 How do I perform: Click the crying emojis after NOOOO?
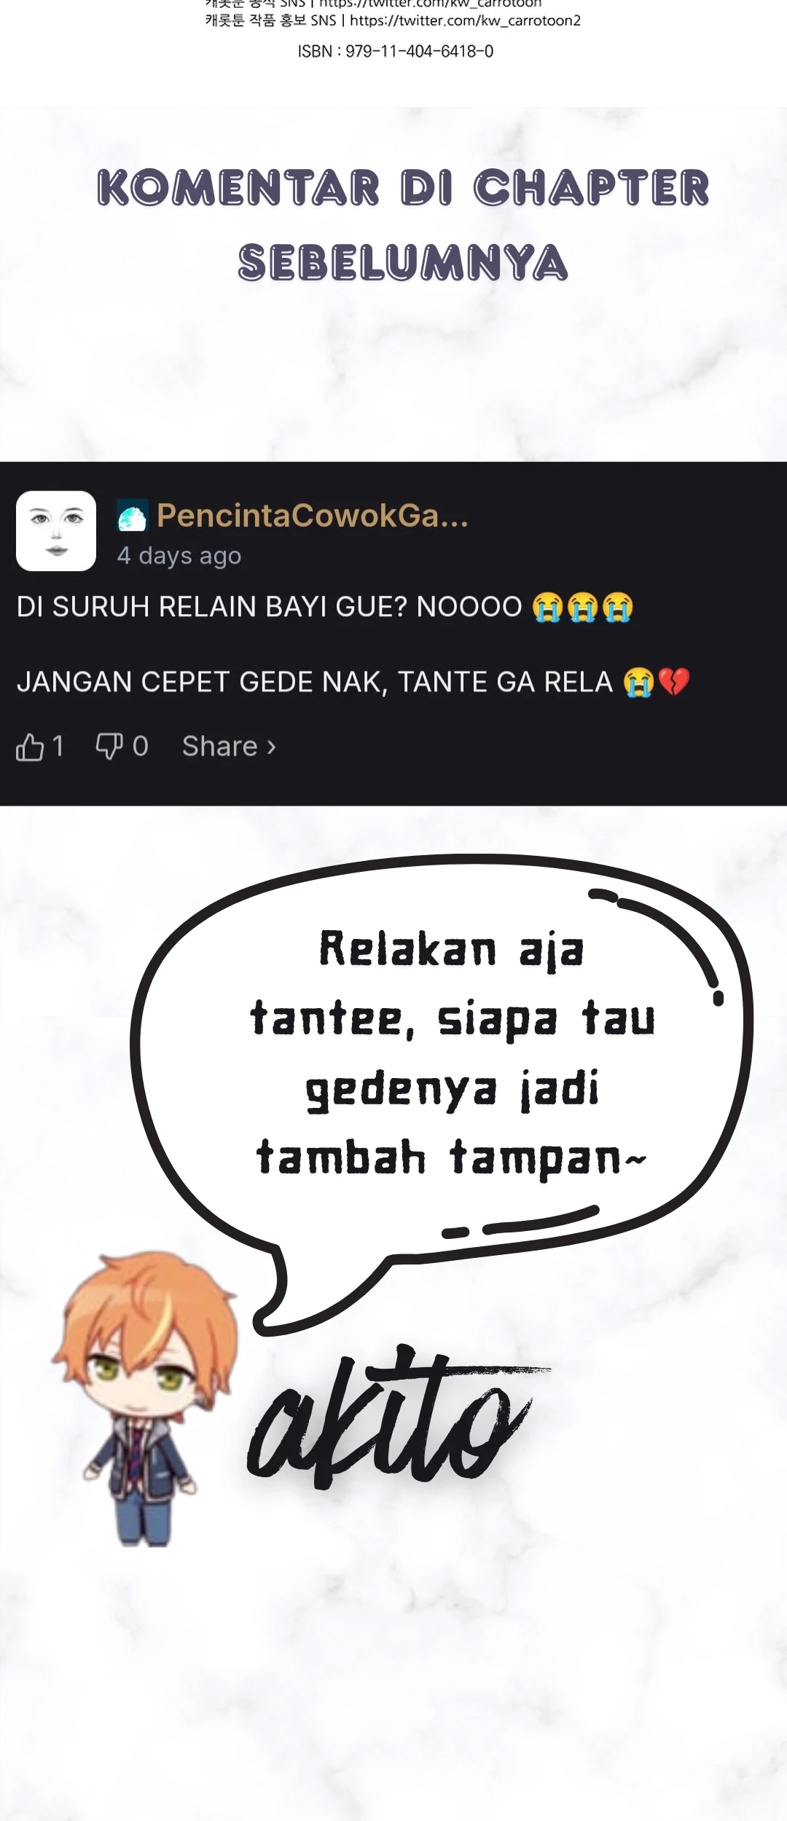[x=582, y=607]
